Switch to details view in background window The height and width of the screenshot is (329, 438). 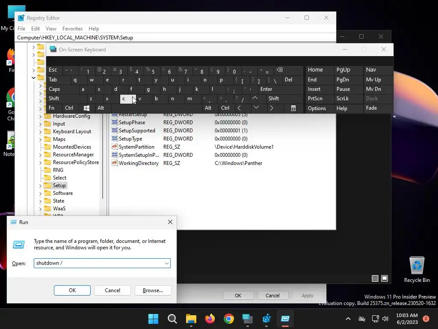[x=375, y=278]
